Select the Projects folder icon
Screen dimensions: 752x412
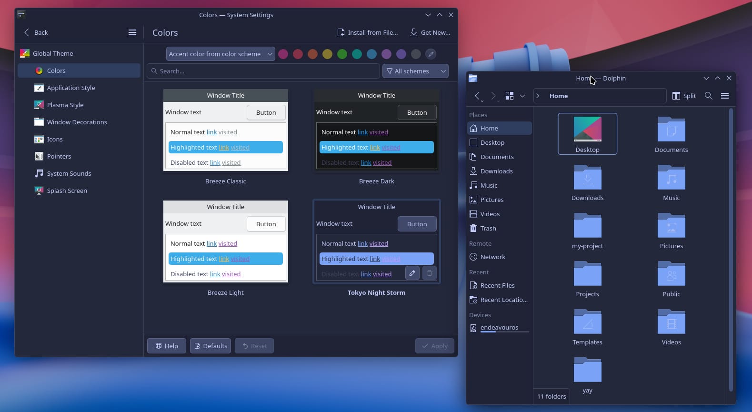coord(588,273)
